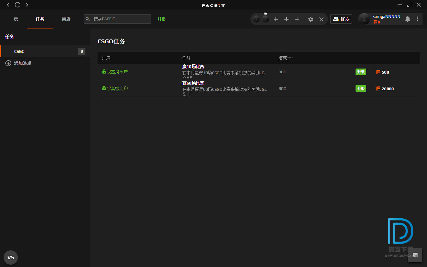The image size is (427, 267).
Task: Click the F points icon beside 20000
Action: 378,88
